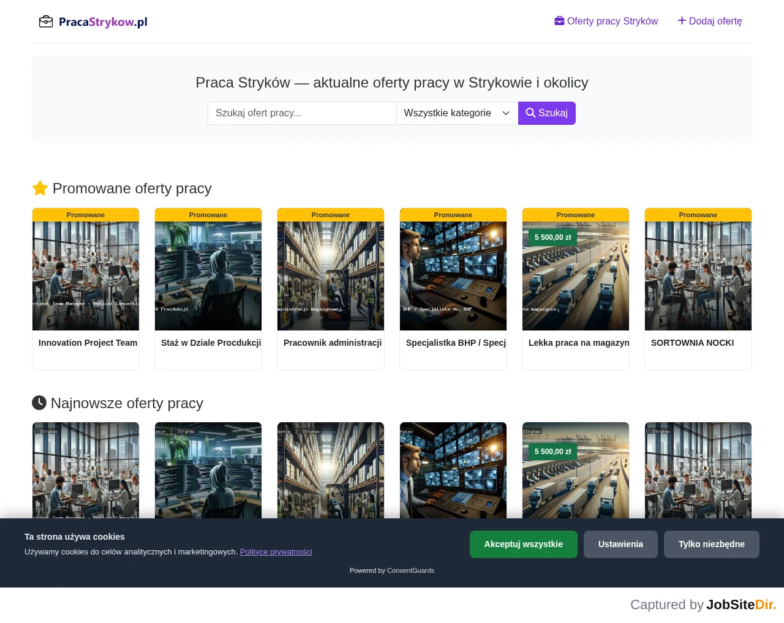Click the Innovation Project Team title
This screenshot has width=784, height=623.
coord(88,343)
